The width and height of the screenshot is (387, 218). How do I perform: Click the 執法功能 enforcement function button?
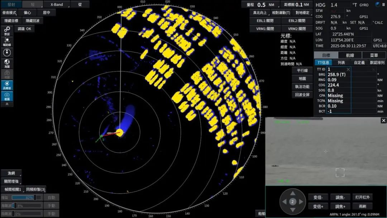[302, 87]
